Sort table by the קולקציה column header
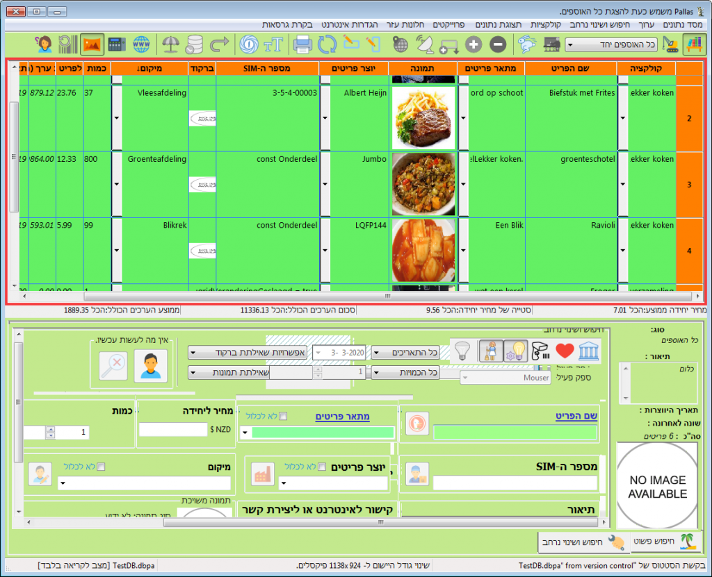Image resolution: width=712 pixels, height=577 pixels. click(x=646, y=69)
